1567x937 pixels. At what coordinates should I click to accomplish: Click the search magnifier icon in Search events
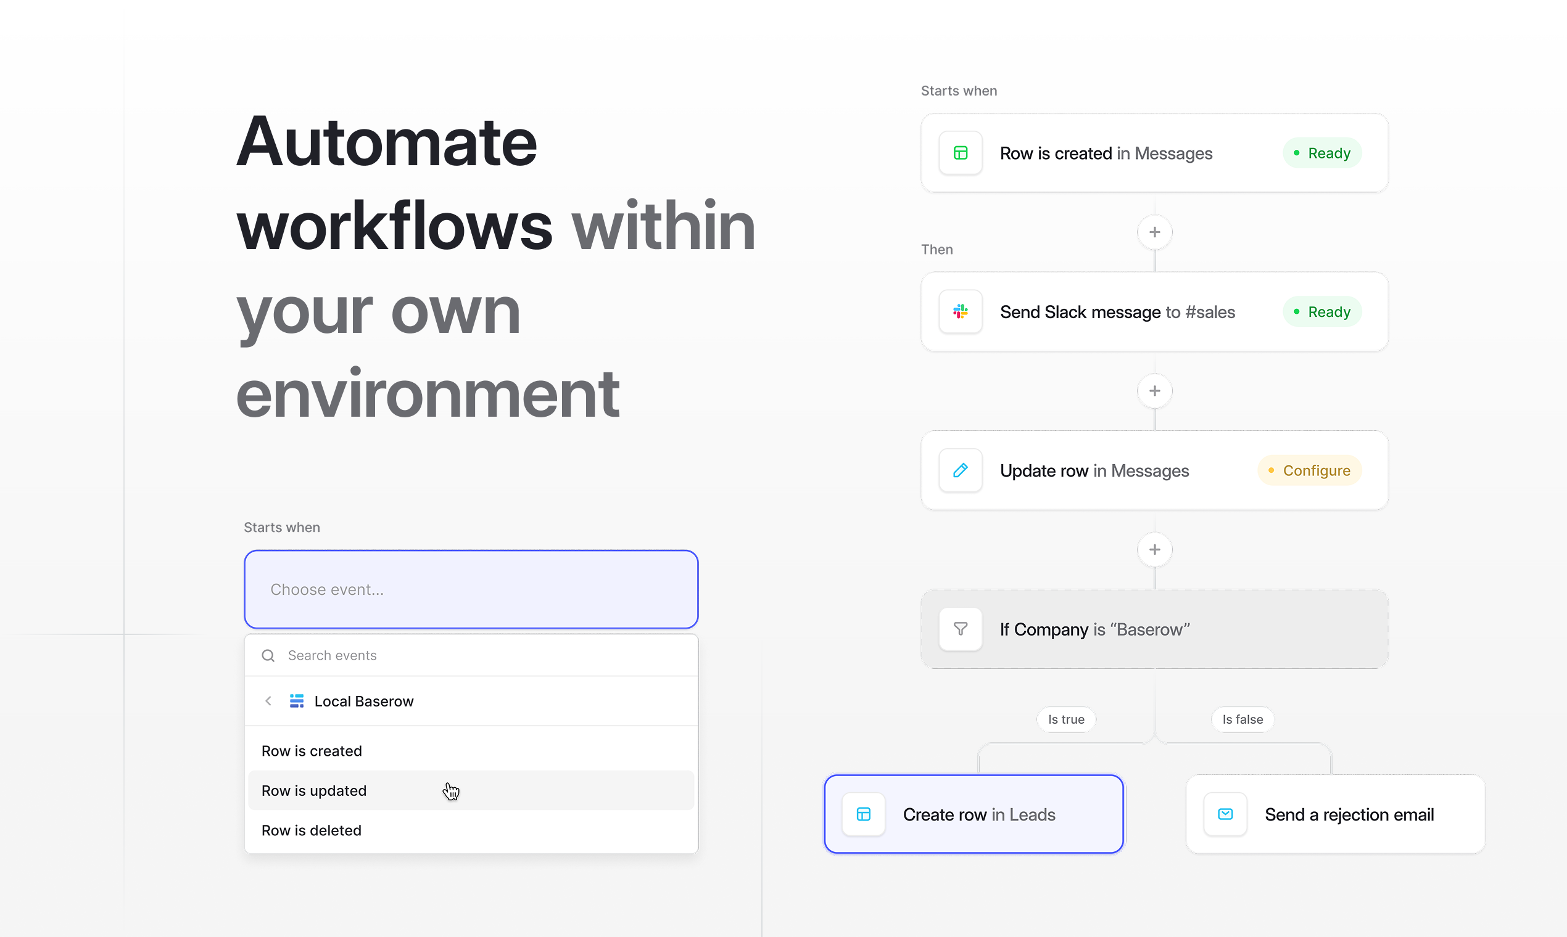coord(268,655)
